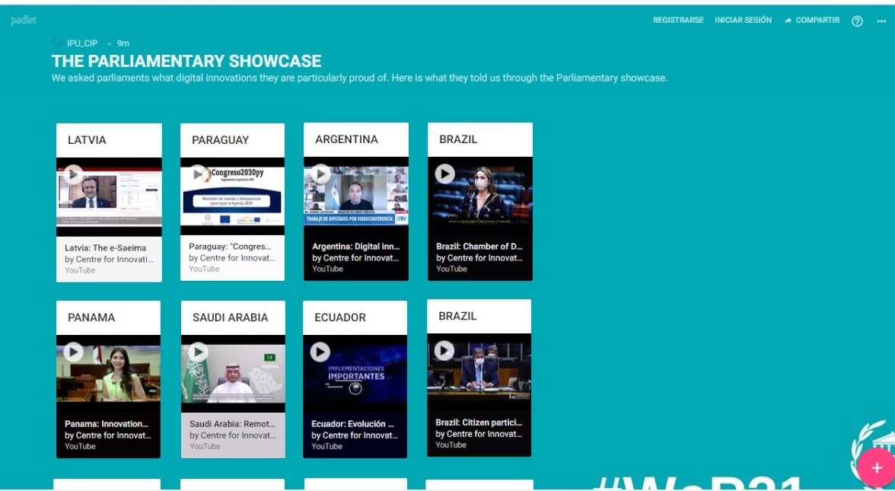Open the IPU_CIP author profile link
This screenshot has height=491, width=895.
tap(82, 43)
